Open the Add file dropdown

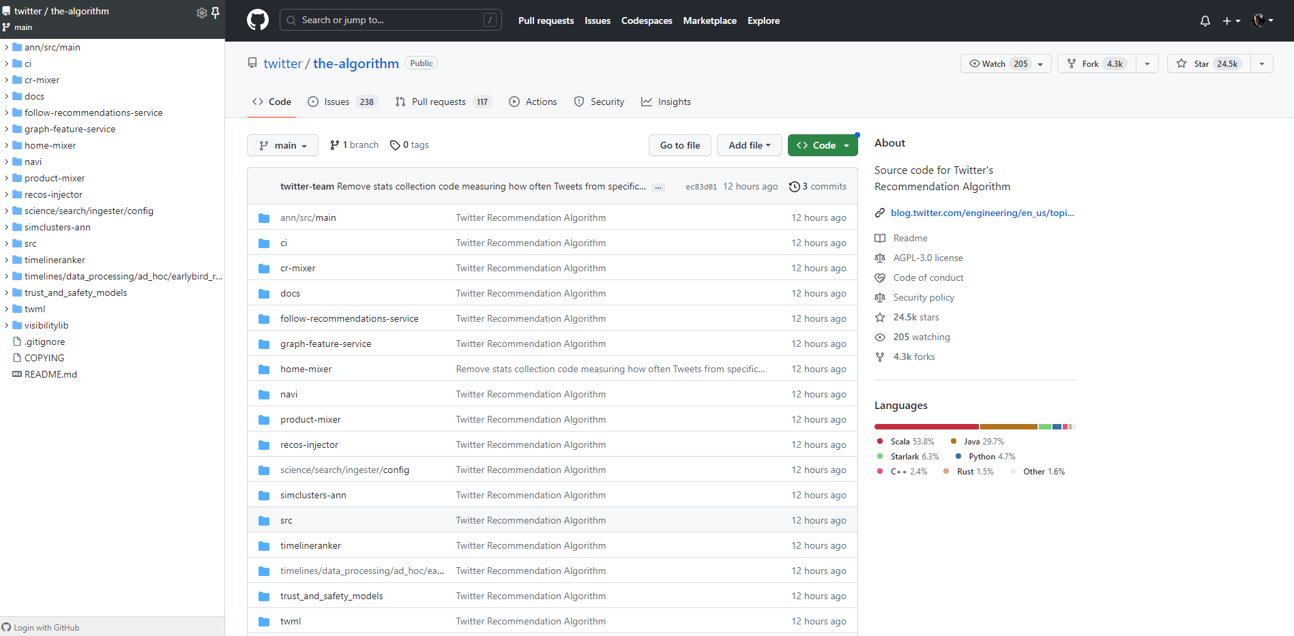click(750, 145)
